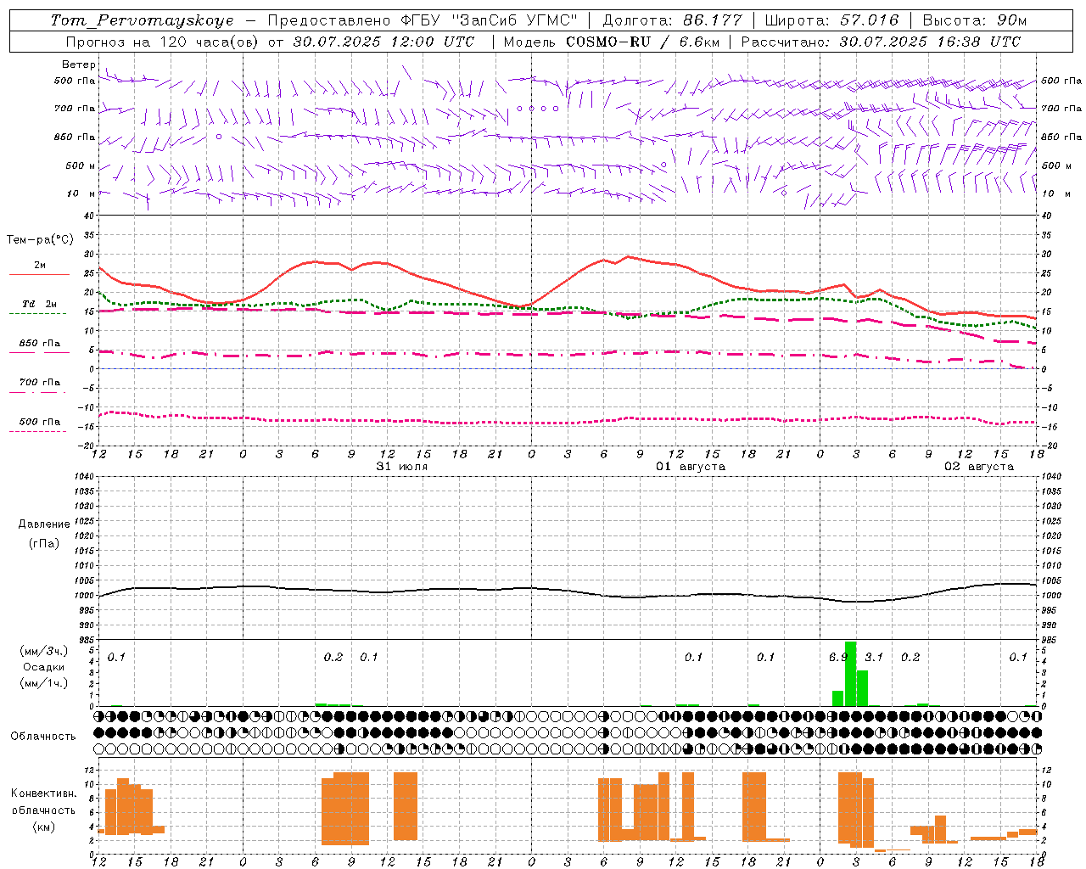The height and width of the screenshot is (869, 1086).
Task: Click the Ветер panel label
Action: coord(79,64)
